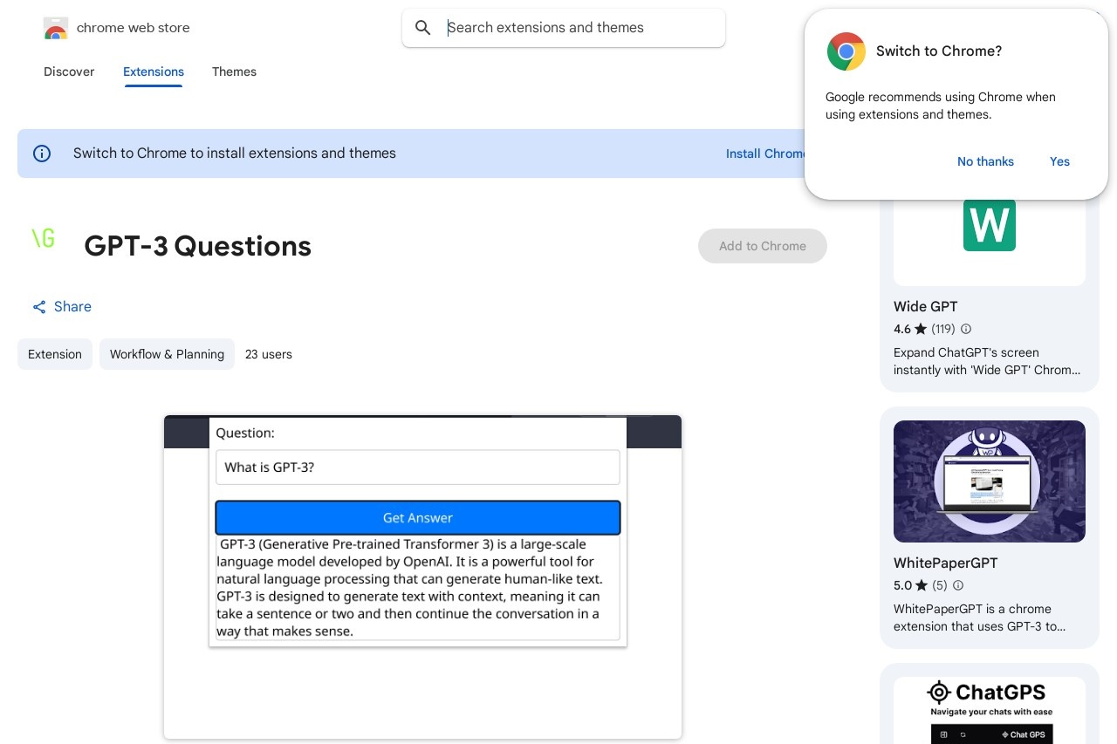Click the info icon beside WhitePaperGPT rating
This screenshot has width=1117, height=744.
(x=958, y=585)
